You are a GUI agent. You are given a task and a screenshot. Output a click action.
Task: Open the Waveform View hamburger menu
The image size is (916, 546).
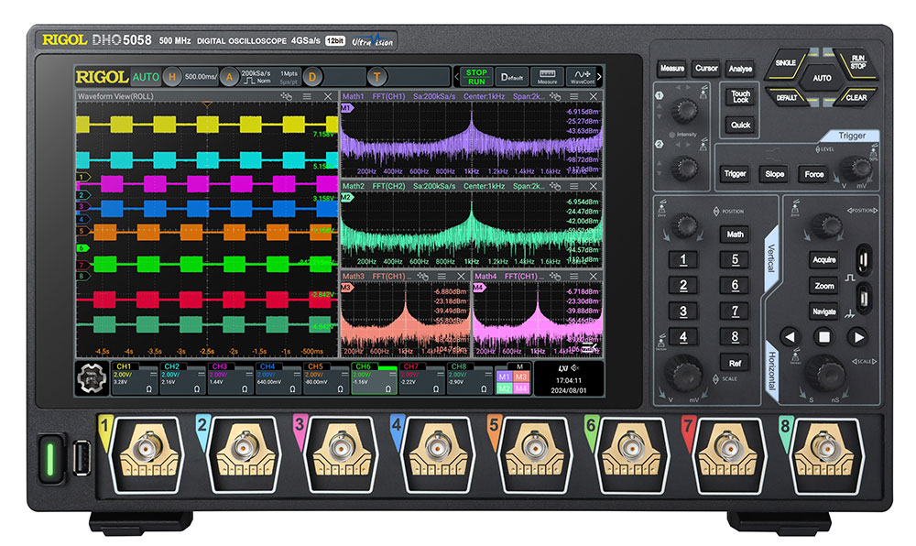(x=307, y=95)
